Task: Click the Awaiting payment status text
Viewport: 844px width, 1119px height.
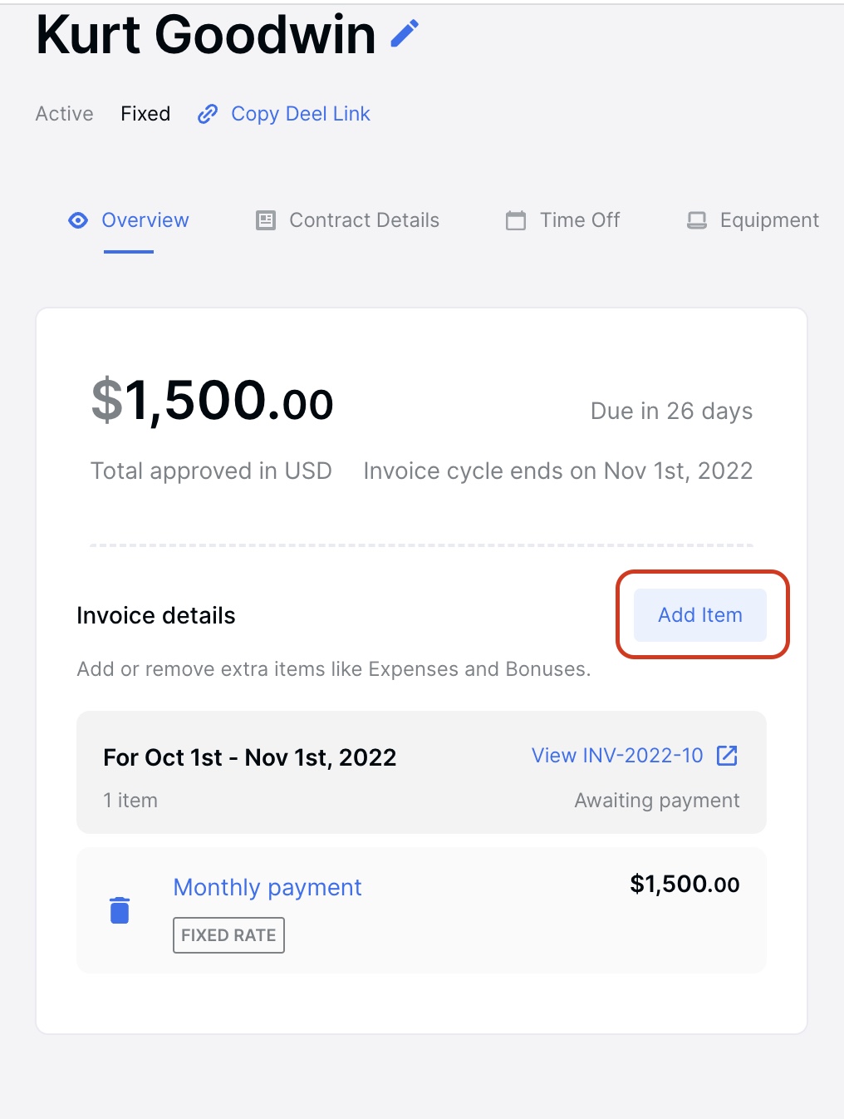Action: click(656, 800)
